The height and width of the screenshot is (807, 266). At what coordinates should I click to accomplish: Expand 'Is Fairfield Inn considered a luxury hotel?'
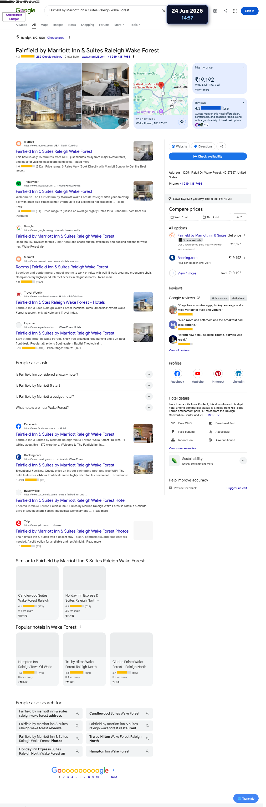click(149, 374)
